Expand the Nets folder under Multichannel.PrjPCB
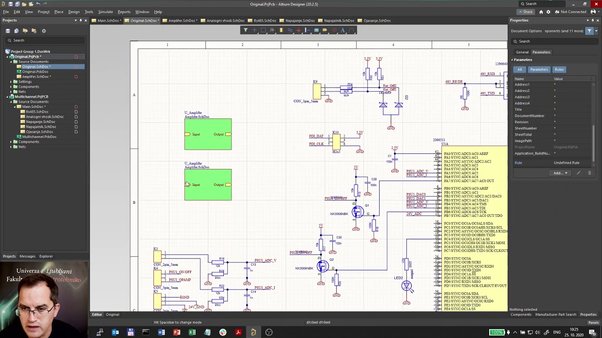This screenshot has height=338, width=602. [x=11, y=147]
